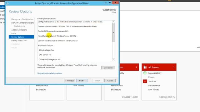Click the TARGET SERVER DC-1 label
The height and width of the screenshot is (112, 200).
click(x=109, y=11)
